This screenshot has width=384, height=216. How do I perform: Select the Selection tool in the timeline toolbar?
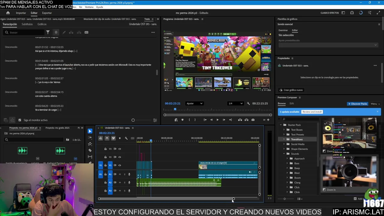click(90, 131)
